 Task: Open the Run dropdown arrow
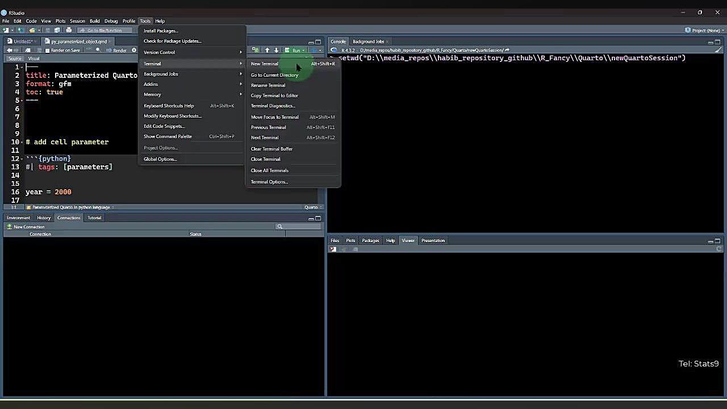[303, 51]
